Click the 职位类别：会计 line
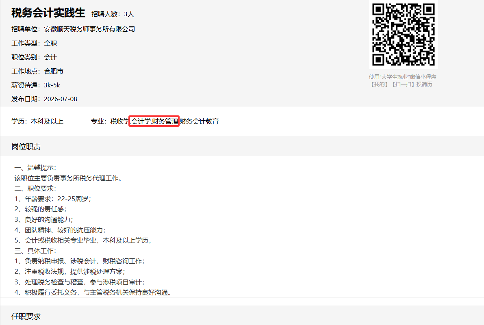Image resolution: width=484 pixels, height=325 pixels. click(34, 57)
